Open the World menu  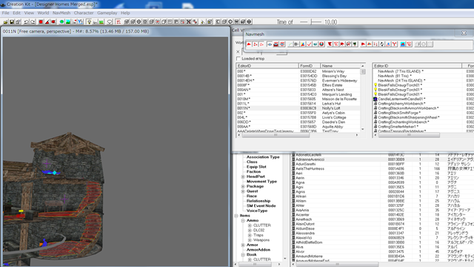point(43,13)
